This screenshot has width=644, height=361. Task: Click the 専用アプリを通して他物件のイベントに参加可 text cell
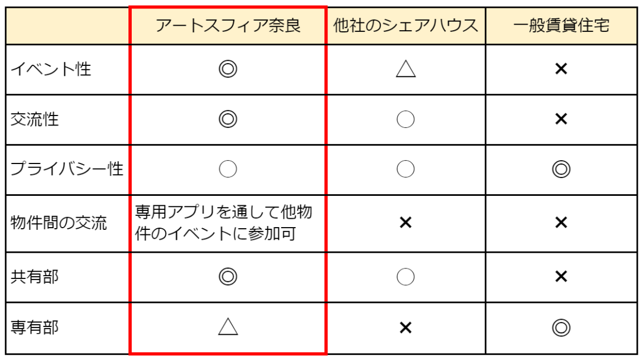coord(223,223)
